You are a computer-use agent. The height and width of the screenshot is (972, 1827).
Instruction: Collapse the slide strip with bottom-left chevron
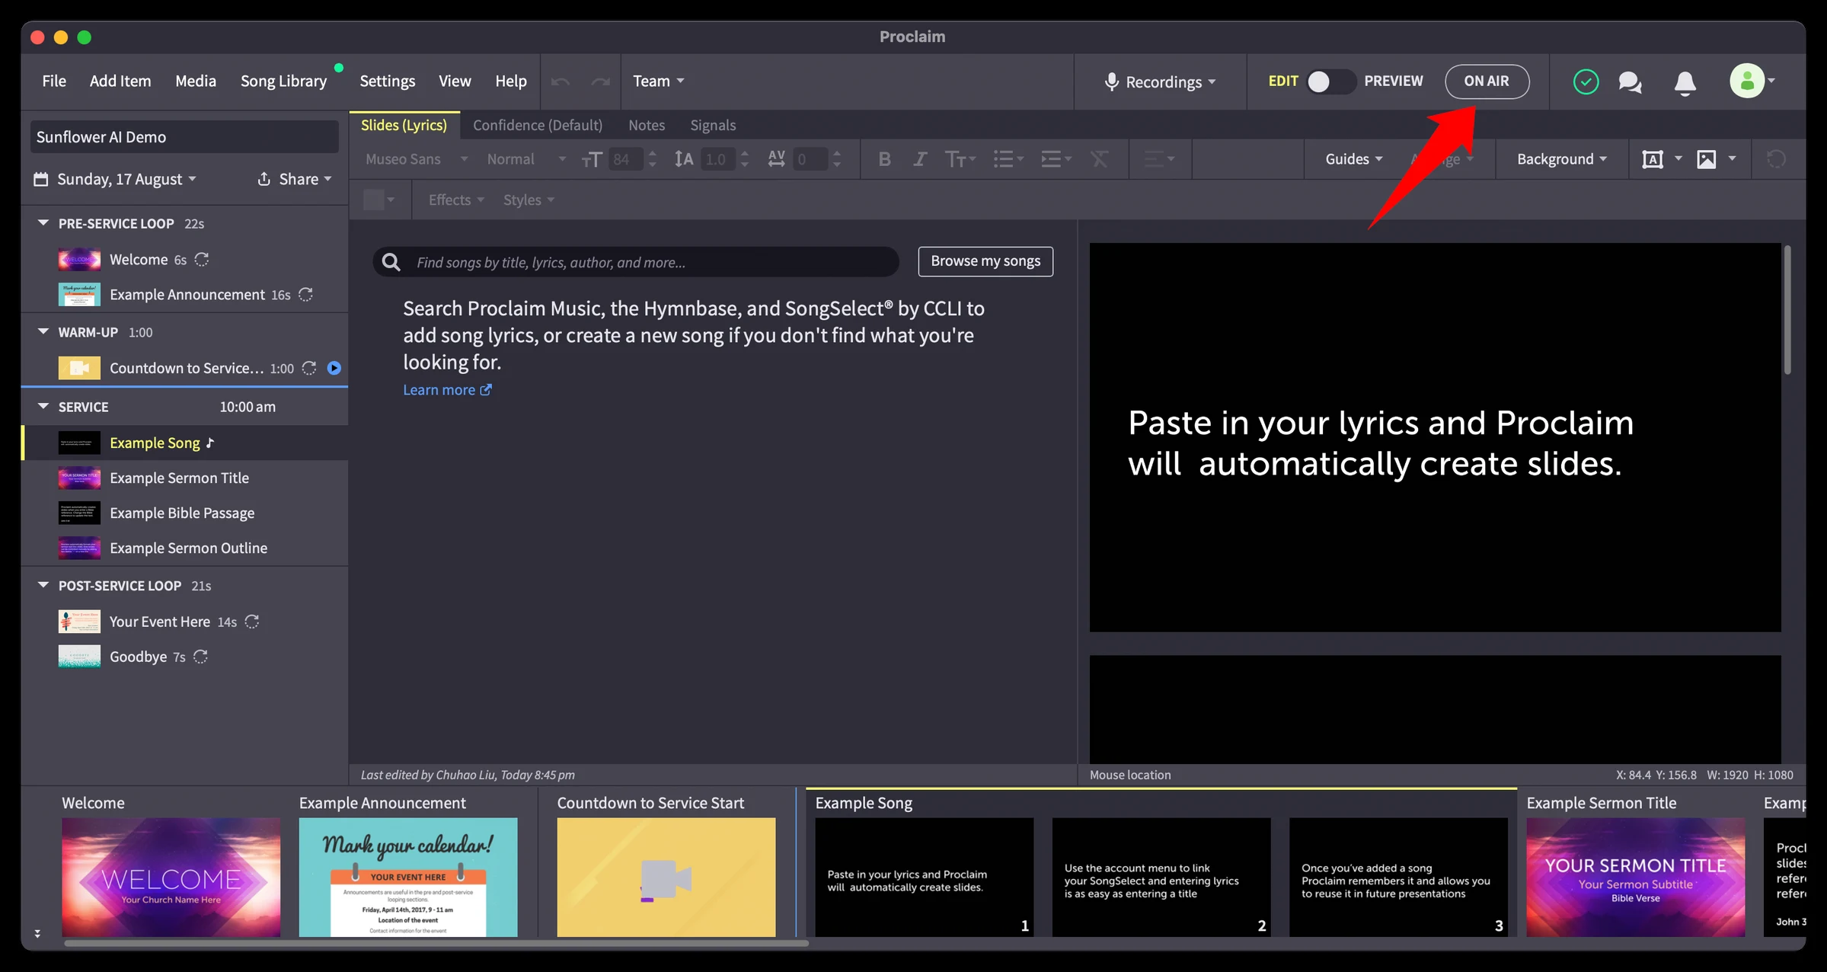[37, 933]
